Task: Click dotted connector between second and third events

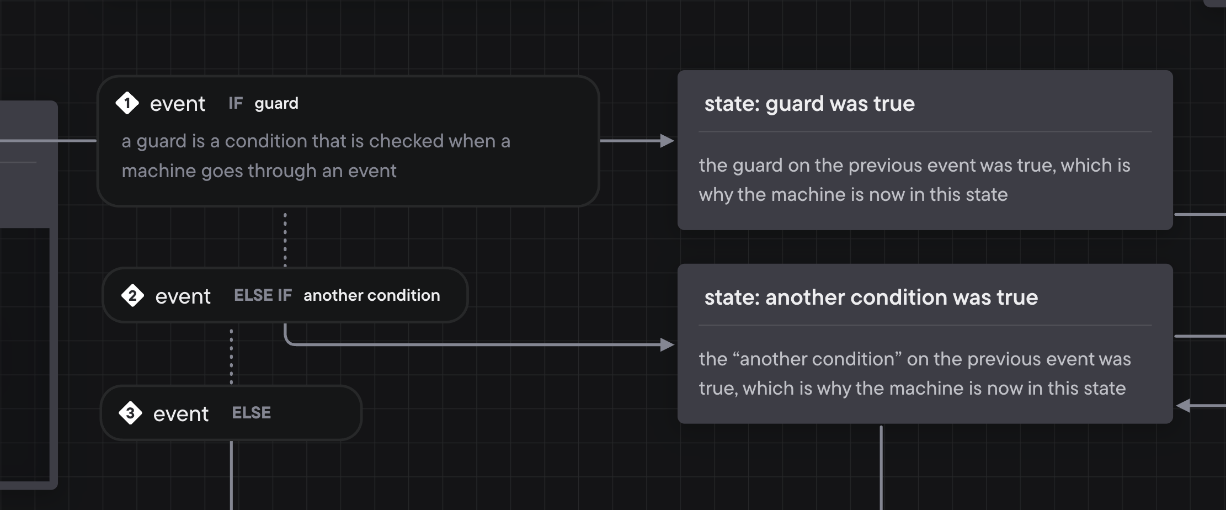Action: (x=231, y=356)
